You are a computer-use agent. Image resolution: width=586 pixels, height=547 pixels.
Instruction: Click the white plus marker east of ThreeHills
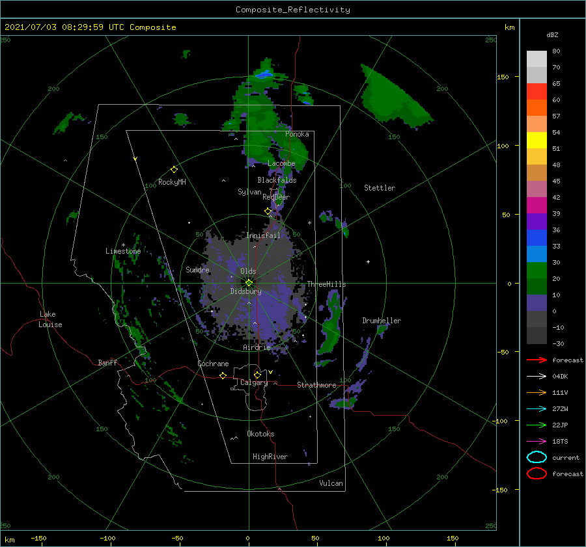point(368,261)
